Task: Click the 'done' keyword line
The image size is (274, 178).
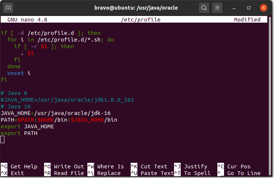Action: 14,66
